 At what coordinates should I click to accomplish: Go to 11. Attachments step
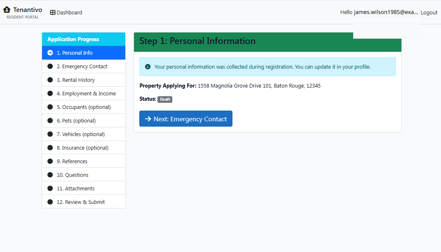tap(84, 188)
